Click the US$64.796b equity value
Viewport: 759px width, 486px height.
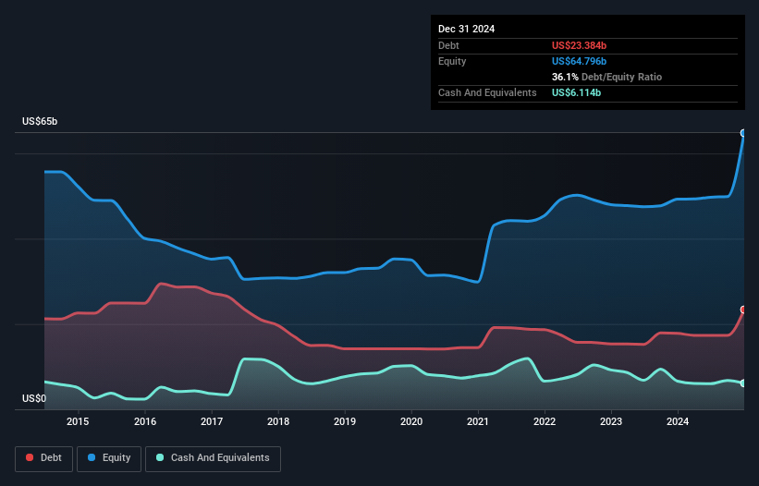pyautogui.click(x=579, y=61)
